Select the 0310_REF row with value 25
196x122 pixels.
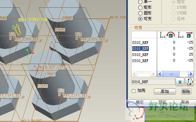[140, 55]
